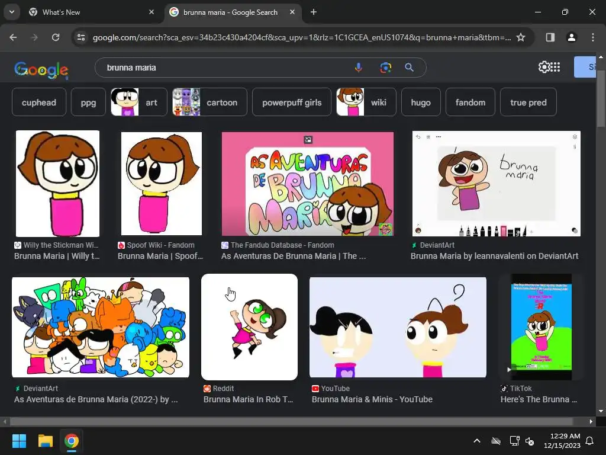This screenshot has width=606, height=455.
Task: Open Reddit Rob T style image
Action: pos(249,327)
